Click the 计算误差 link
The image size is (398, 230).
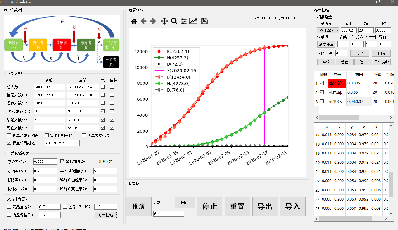[x=105, y=162]
